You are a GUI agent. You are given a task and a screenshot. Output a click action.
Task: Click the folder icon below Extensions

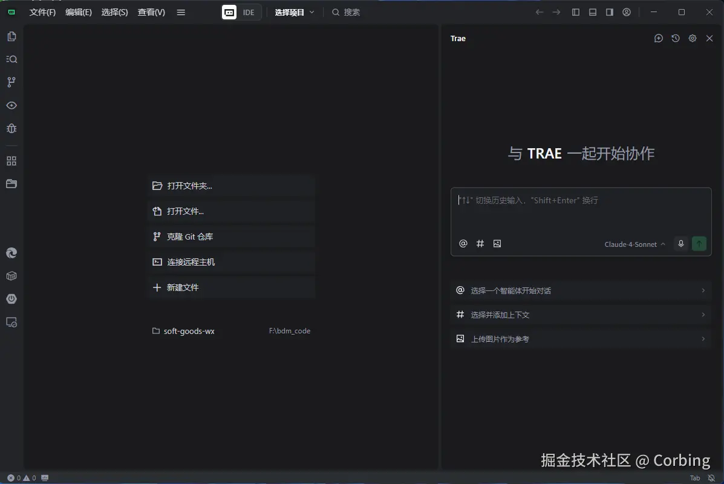(x=11, y=184)
